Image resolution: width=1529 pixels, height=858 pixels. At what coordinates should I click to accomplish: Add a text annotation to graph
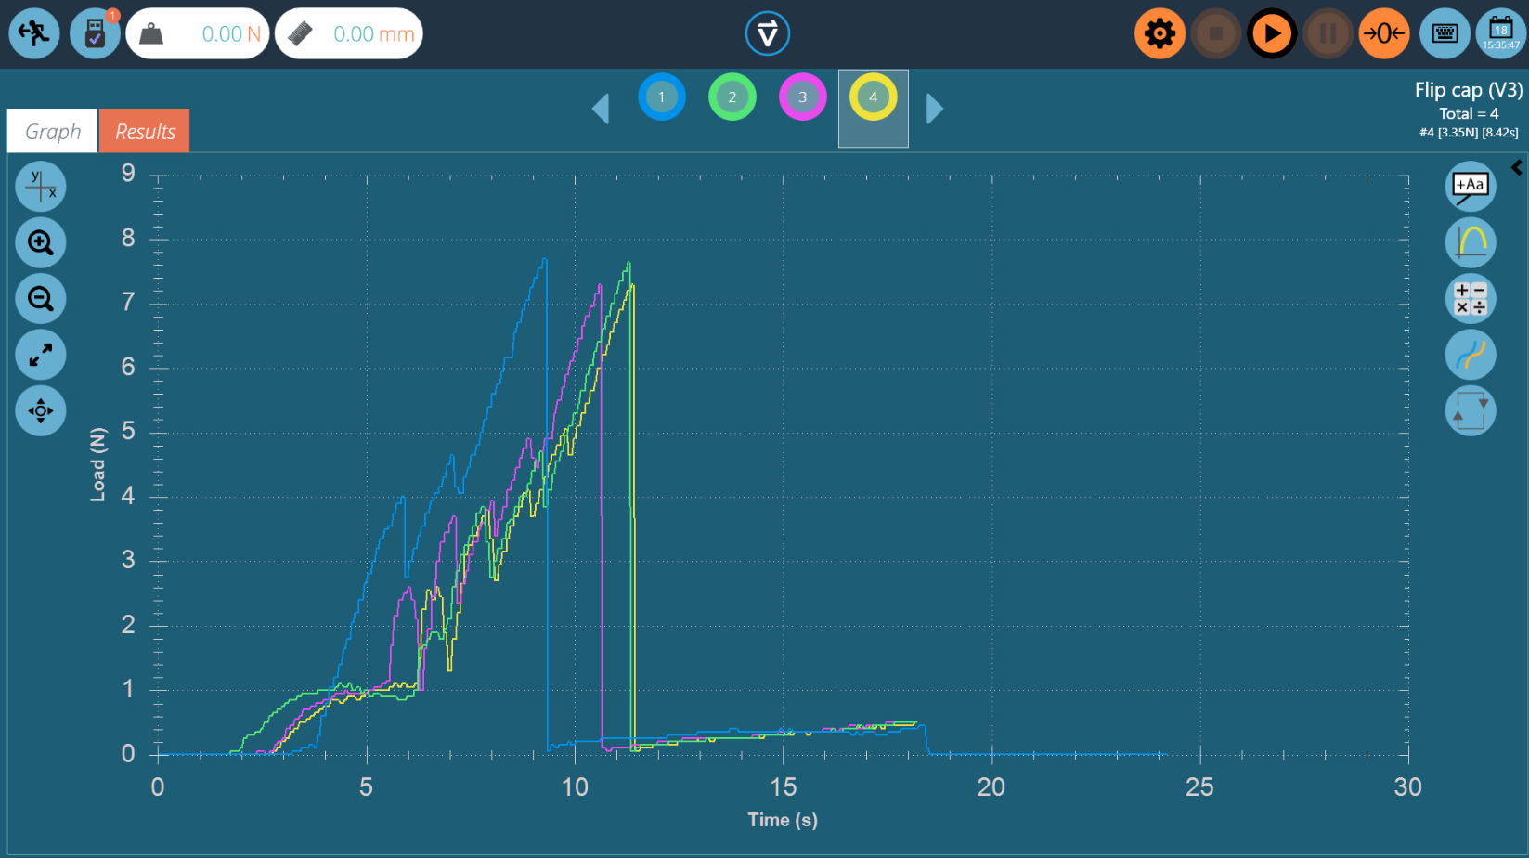tap(1470, 187)
